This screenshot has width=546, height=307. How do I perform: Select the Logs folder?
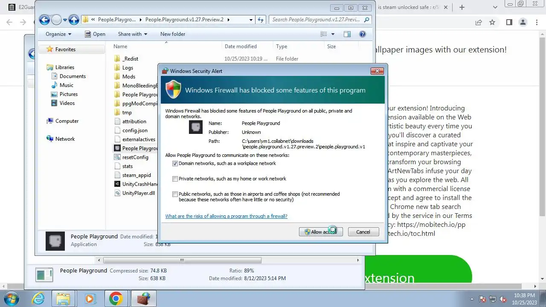pyautogui.click(x=128, y=68)
